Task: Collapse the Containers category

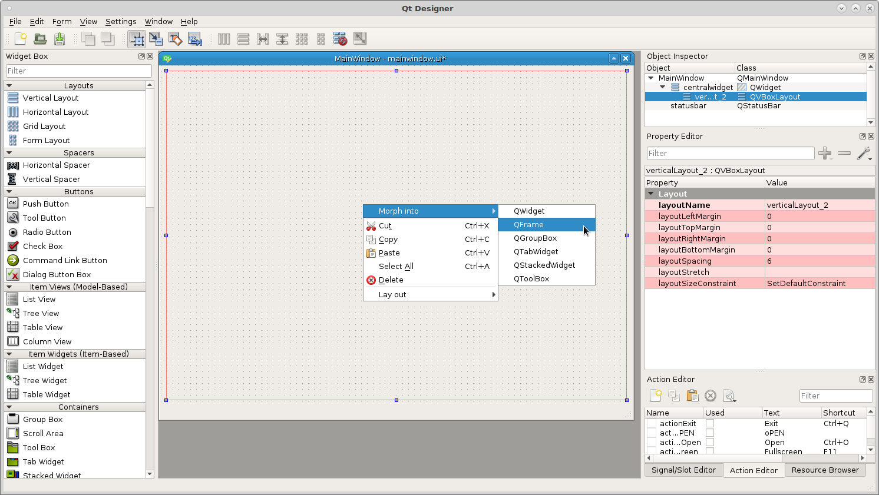Action: [x=9, y=407]
